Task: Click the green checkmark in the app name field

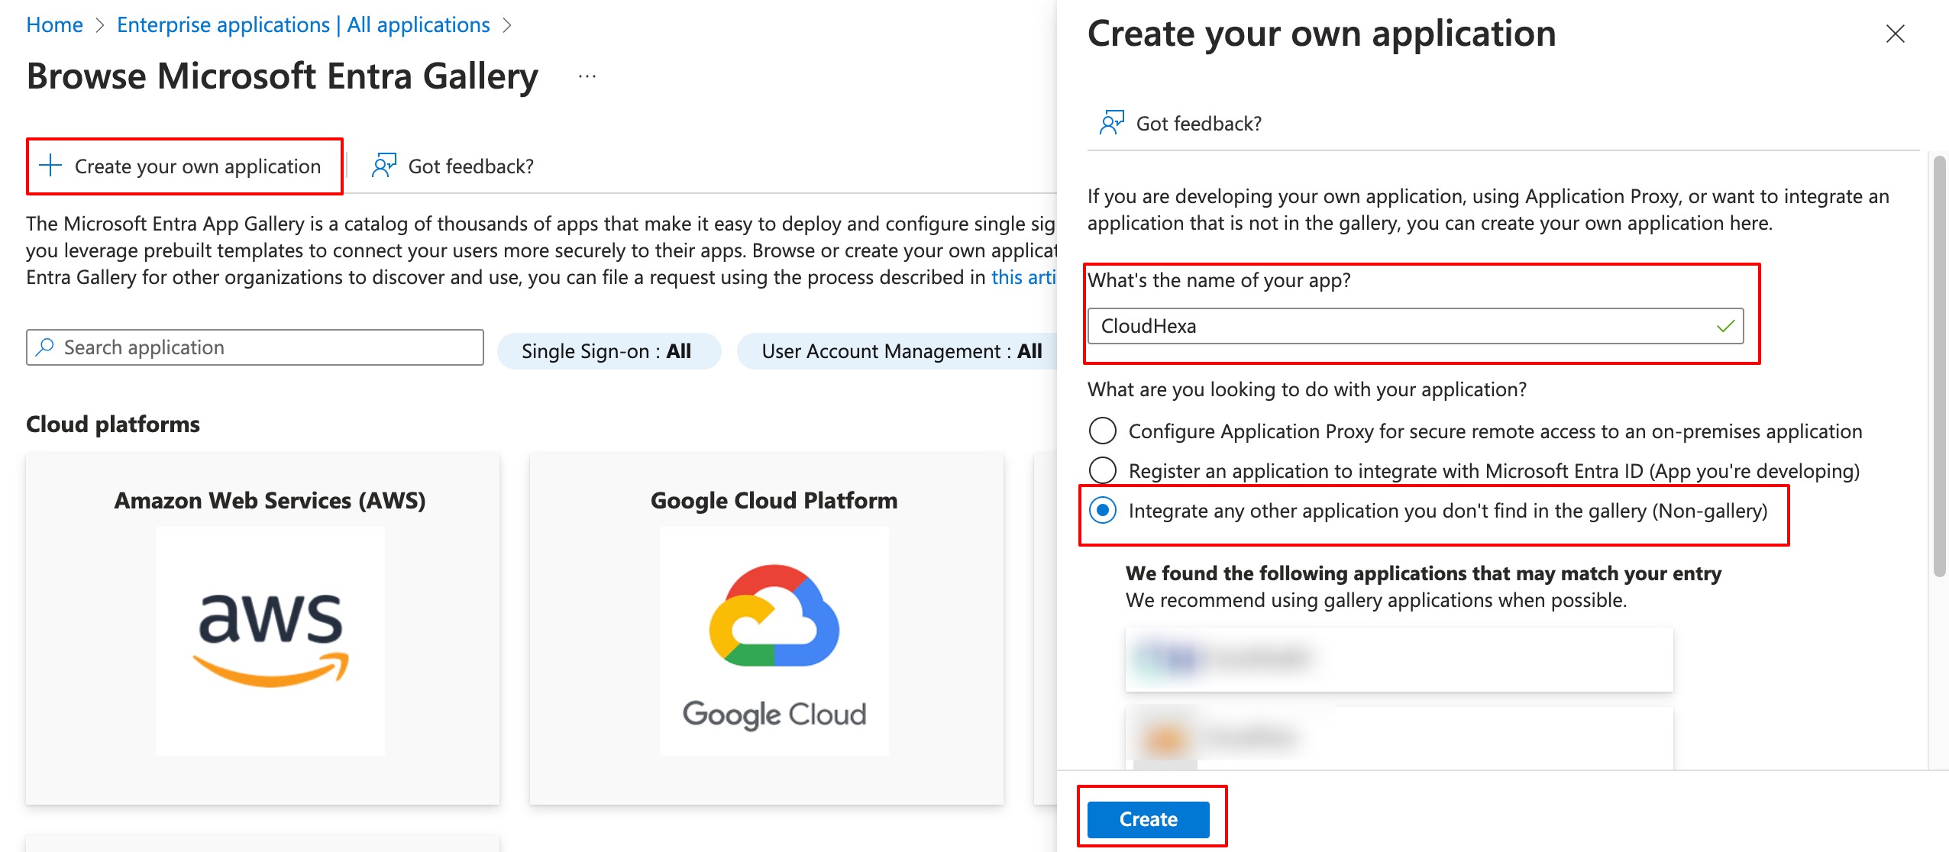Action: click(x=1724, y=327)
